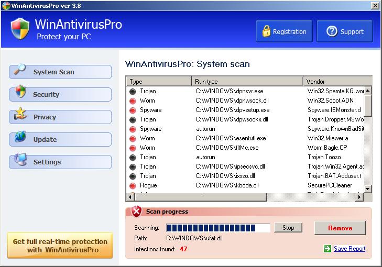Click the padlock icon on Registration button

pyautogui.click(x=266, y=31)
